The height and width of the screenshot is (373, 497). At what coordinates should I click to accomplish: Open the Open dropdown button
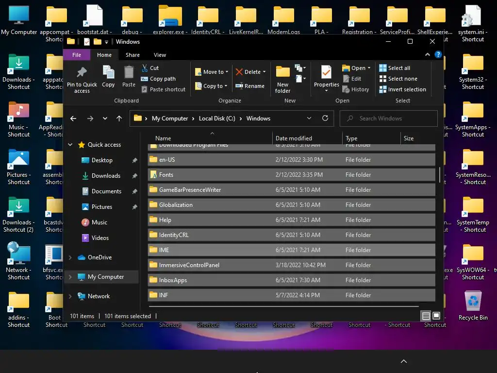356,68
